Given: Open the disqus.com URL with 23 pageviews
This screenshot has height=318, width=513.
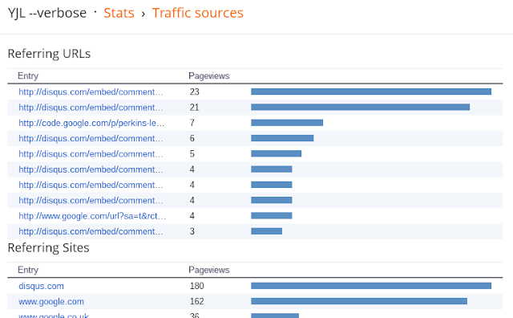Looking at the screenshot, I should [91, 92].
